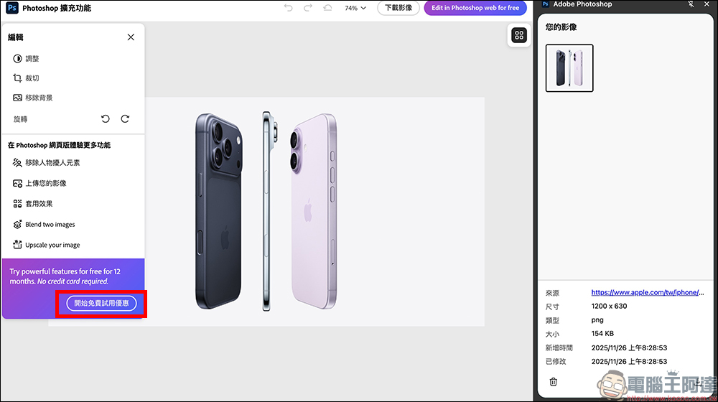The image size is (718, 402).
Task: Click the Photoshop Ps logo icon
Action: pos(12,8)
